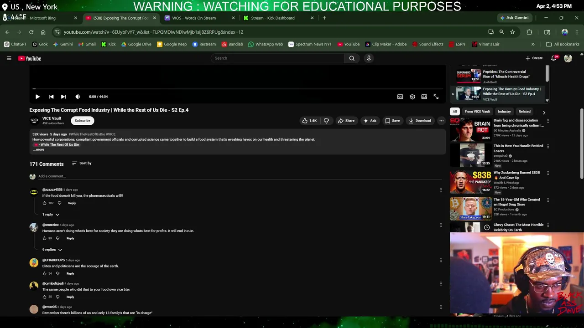Select From VICE Vault chip
The height and width of the screenshot is (328, 584).
(x=477, y=112)
